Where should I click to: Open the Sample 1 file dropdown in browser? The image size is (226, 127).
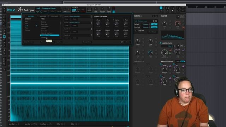coord(78,17)
